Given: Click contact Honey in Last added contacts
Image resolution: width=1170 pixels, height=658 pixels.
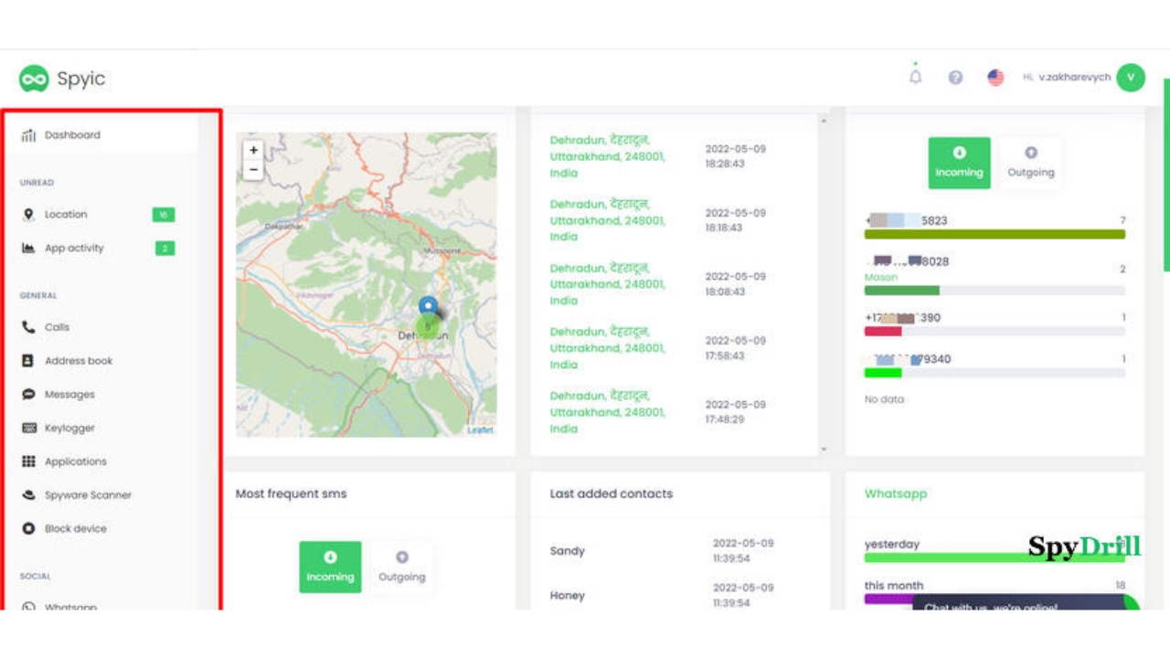Looking at the screenshot, I should click(x=568, y=596).
